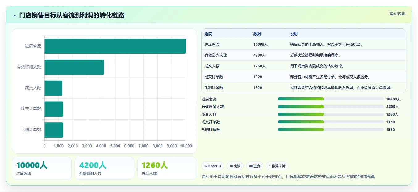The height and width of the screenshot is (192, 418).
Task: Click the 进店客流 y-axis label of the chart
Action: click(x=33, y=46)
